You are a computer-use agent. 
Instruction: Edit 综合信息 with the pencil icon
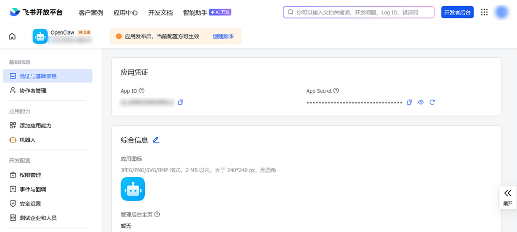coord(156,140)
